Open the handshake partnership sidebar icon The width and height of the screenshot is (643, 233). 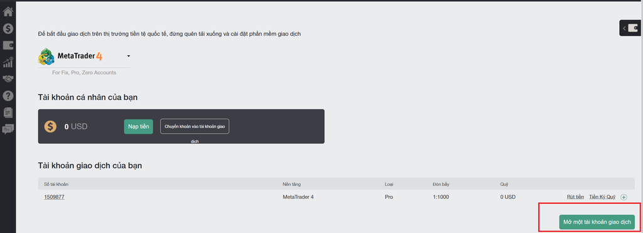(x=8, y=79)
